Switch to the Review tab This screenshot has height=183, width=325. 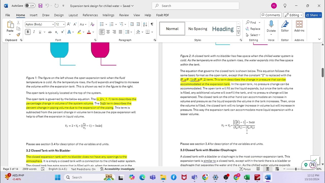124,15
